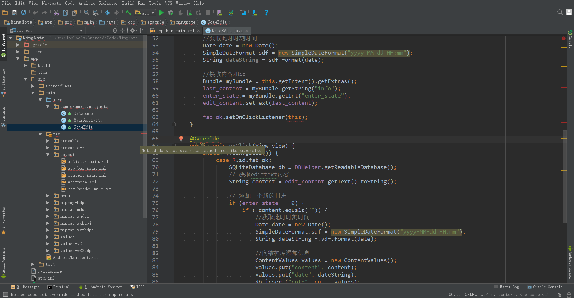Toggle the Build Variants side panel
Screen dimensions: 574x298
click(x=4, y=263)
